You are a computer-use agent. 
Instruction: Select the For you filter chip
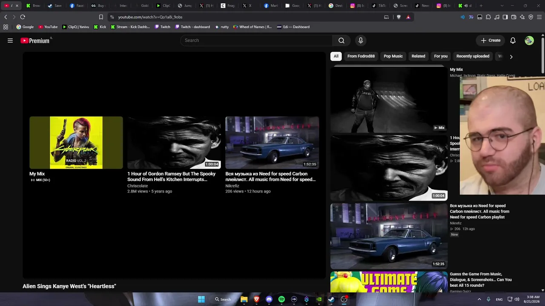(x=441, y=56)
